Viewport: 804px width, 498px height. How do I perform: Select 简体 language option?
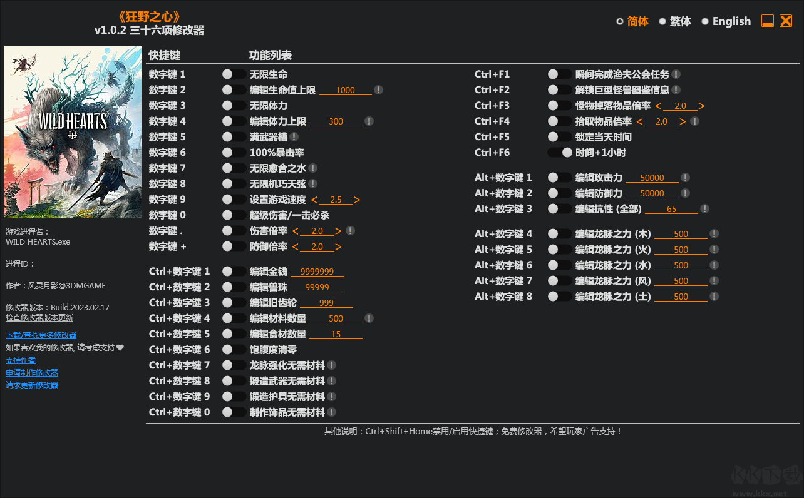pos(632,21)
